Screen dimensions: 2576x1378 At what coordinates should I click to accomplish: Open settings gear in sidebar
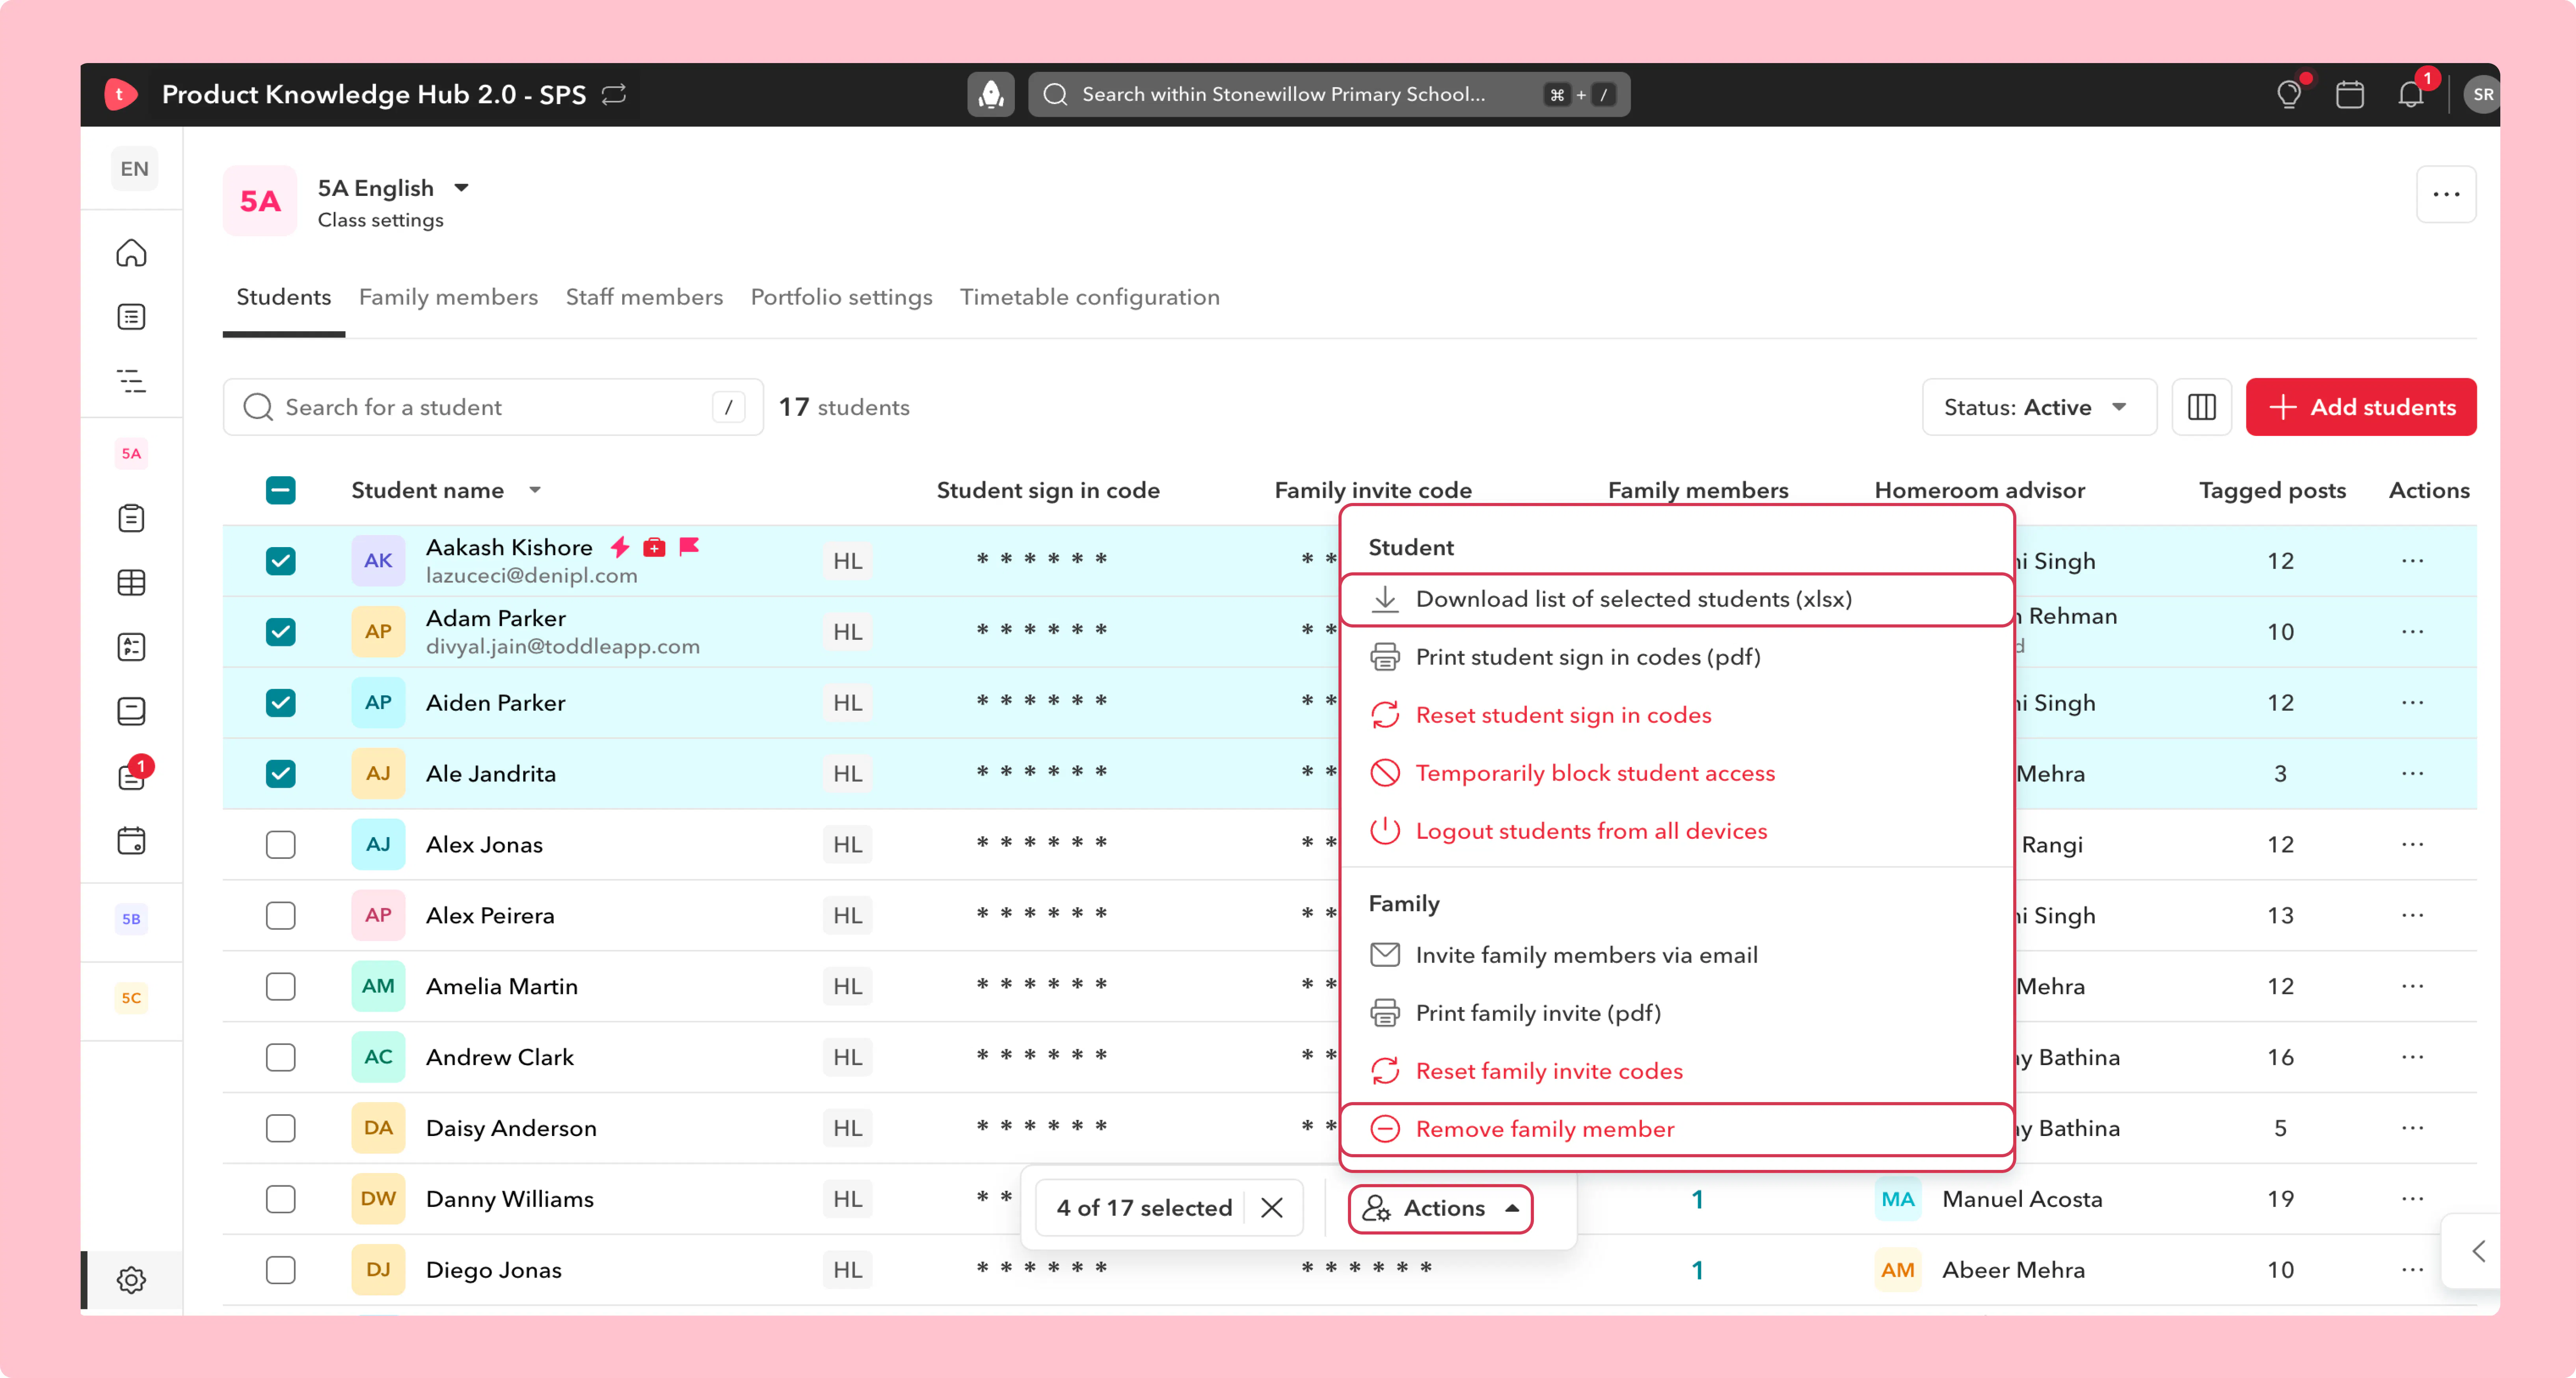tap(131, 1279)
